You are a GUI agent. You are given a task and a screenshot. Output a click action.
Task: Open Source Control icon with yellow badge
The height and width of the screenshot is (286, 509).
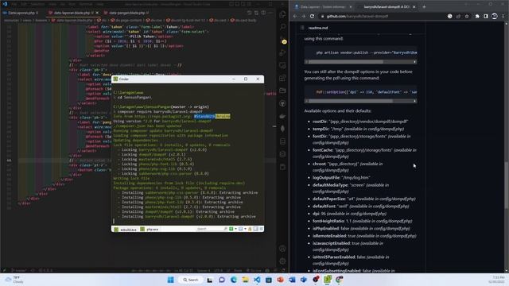pos(283,41)
